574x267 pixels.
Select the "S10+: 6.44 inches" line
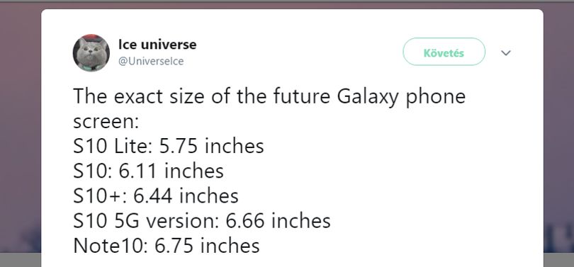click(x=156, y=195)
